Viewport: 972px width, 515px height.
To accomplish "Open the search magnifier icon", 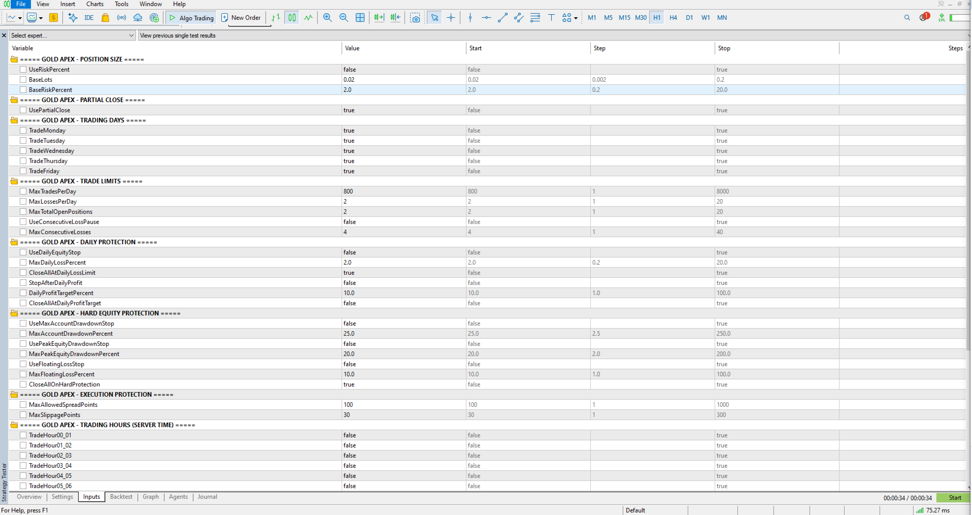I will (x=907, y=18).
